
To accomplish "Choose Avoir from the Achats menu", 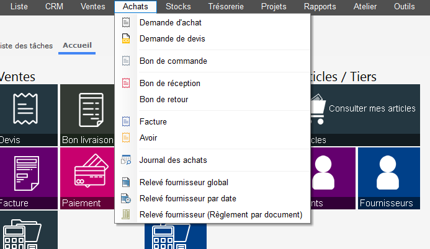I will pos(149,138).
